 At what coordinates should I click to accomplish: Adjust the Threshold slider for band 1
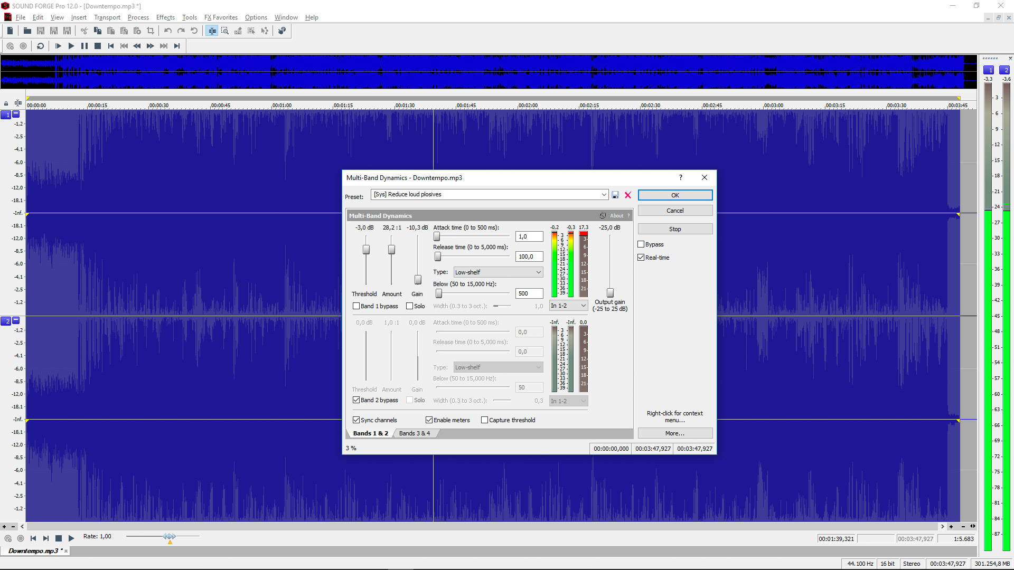pyautogui.click(x=366, y=250)
